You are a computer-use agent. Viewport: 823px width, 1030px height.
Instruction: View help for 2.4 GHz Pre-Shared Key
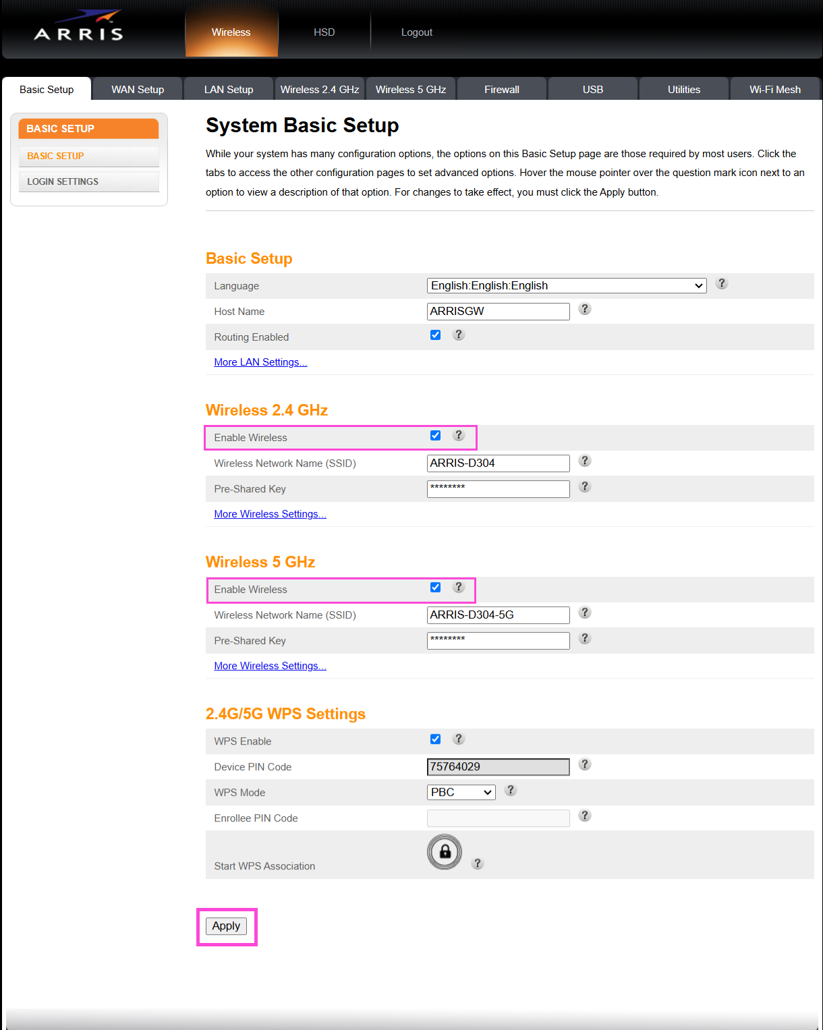click(584, 486)
